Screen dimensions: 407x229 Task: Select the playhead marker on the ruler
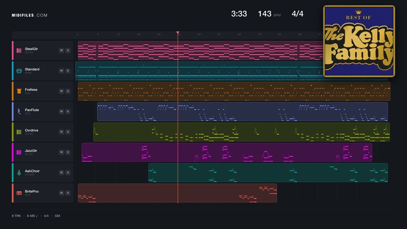(178, 33)
